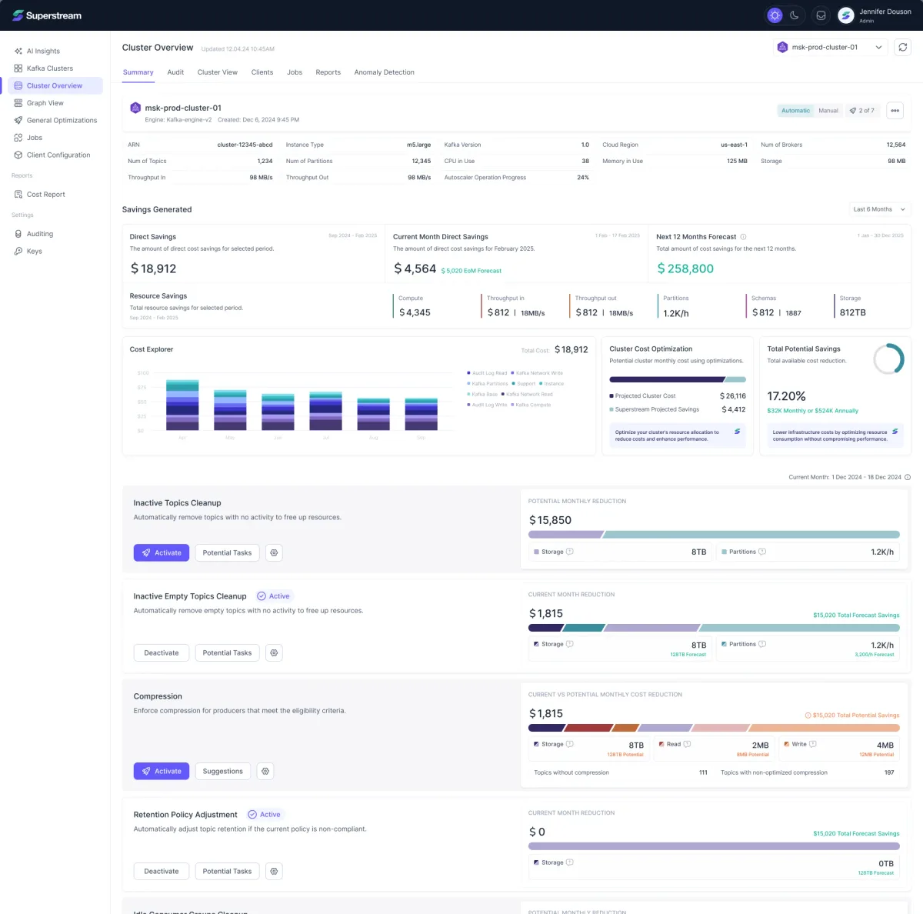Click info icon next to Next 12 Months Forecast
The image size is (923, 914).
click(x=743, y=237)
